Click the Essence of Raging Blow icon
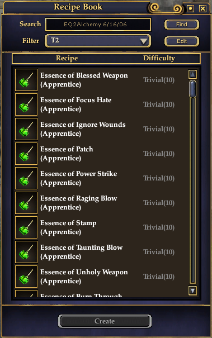Screen dimensions: 212x338 click(x=26, y=203)
